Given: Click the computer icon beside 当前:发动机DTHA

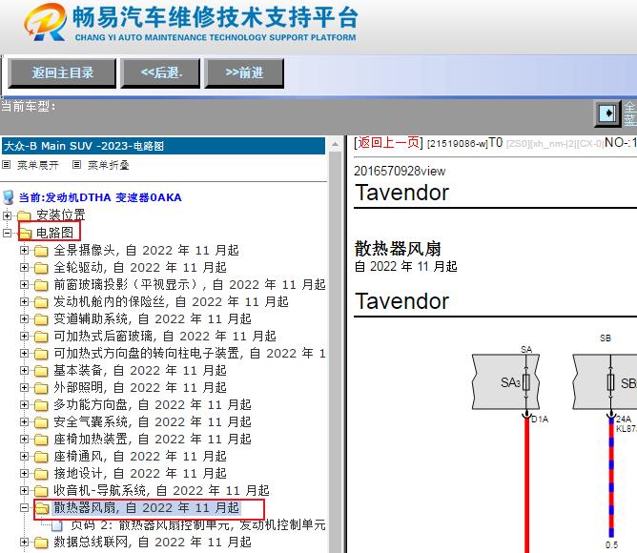Looking at the screenshot, I should 9,197.
